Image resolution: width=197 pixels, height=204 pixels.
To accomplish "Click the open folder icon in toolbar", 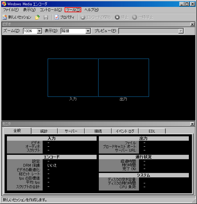I will click(x=37, y=17).
